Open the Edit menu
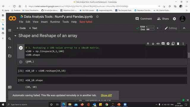This screenshot has height=107, width=190. (28, 22)
